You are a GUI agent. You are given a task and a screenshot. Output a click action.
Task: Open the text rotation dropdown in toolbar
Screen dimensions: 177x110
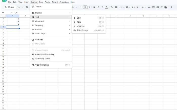coord(144,7)
